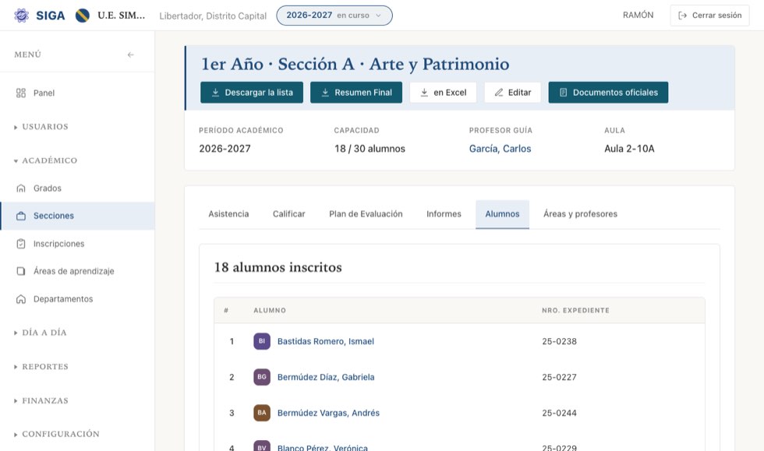Click expediente number 25-0227
This screenshot has width=764, height=451.
(x=560, y=377)
